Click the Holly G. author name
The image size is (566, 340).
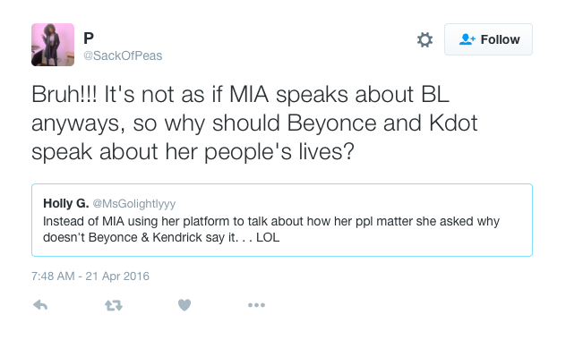[x=66, y=203]
